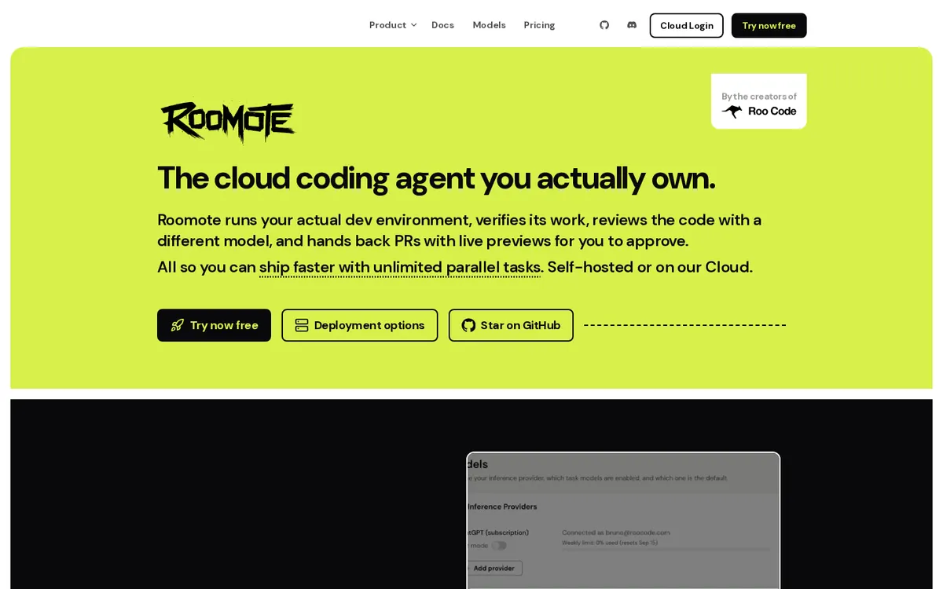Screen dimensions: 943x589
Task: Click 'ship faster with unlimited parallel tasks' link
Action: (x=400, y=267)
